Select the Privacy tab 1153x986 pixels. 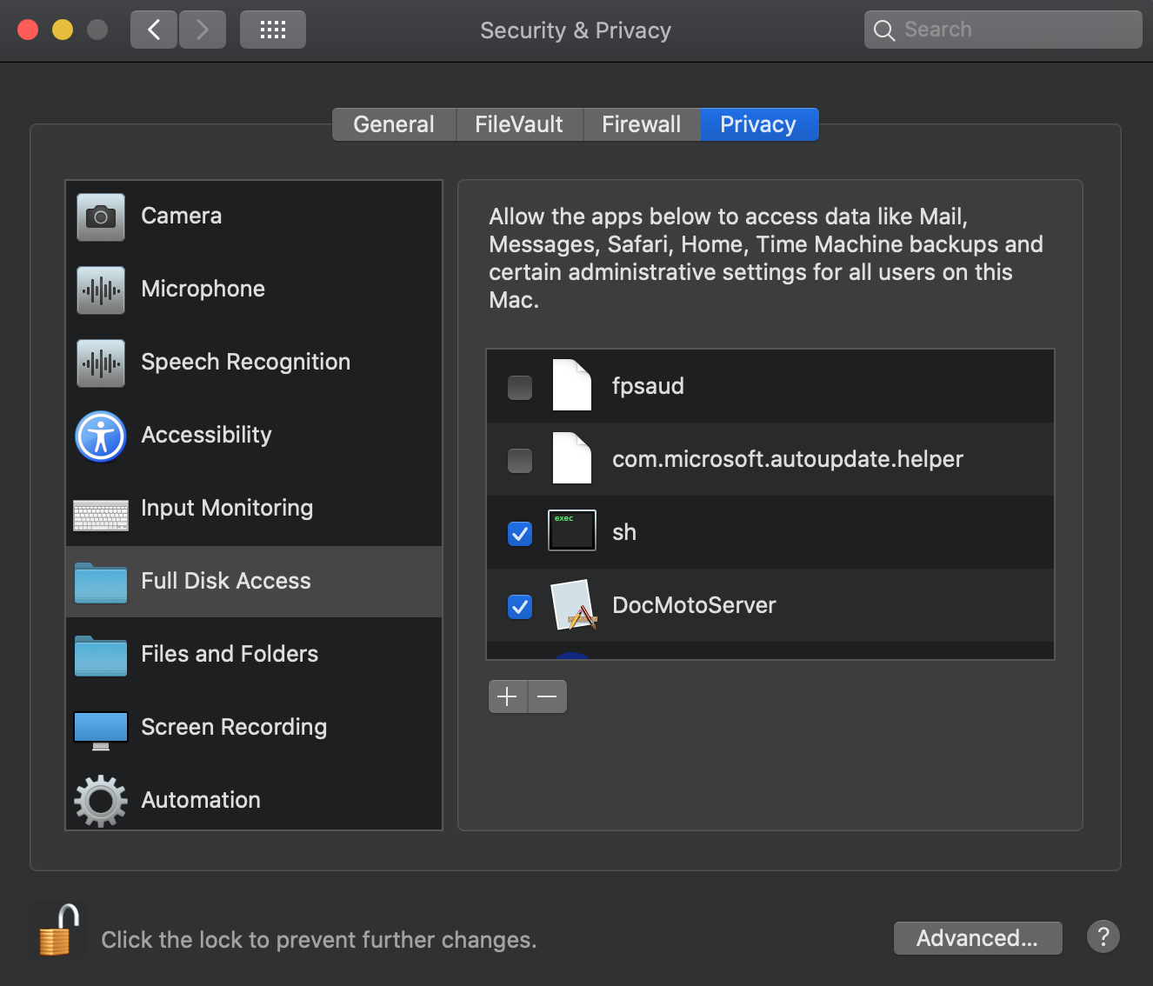(x=759, y=124)
